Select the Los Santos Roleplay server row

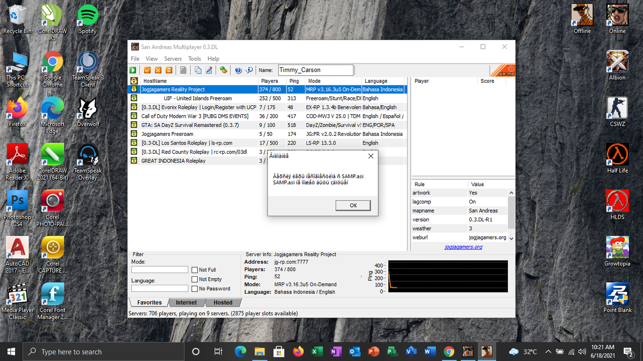tap(267, 143)
